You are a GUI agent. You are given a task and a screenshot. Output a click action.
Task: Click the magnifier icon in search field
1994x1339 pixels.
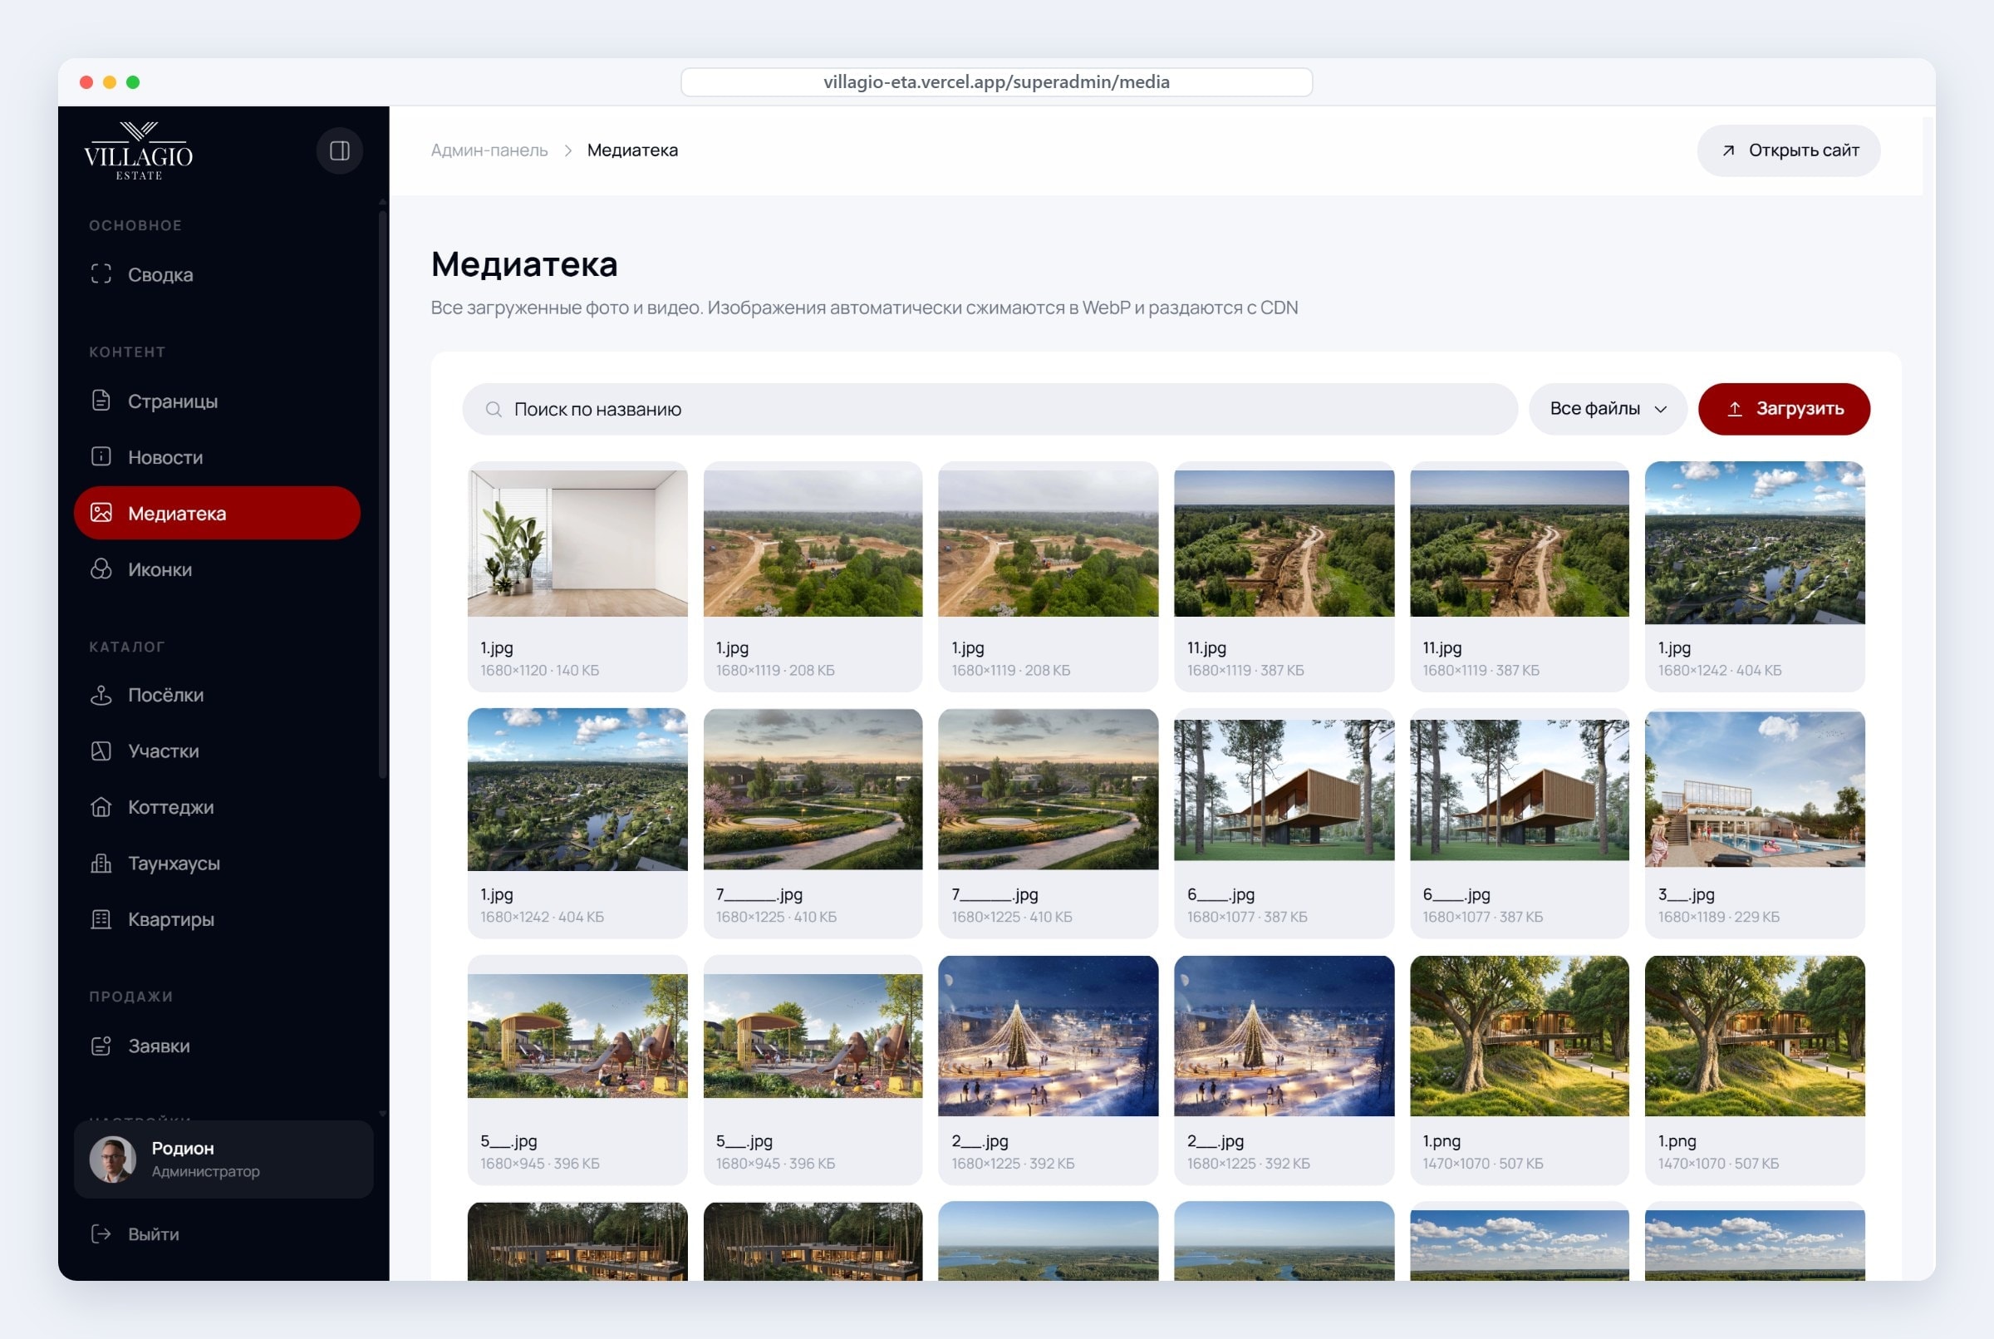tap(494, 409)
